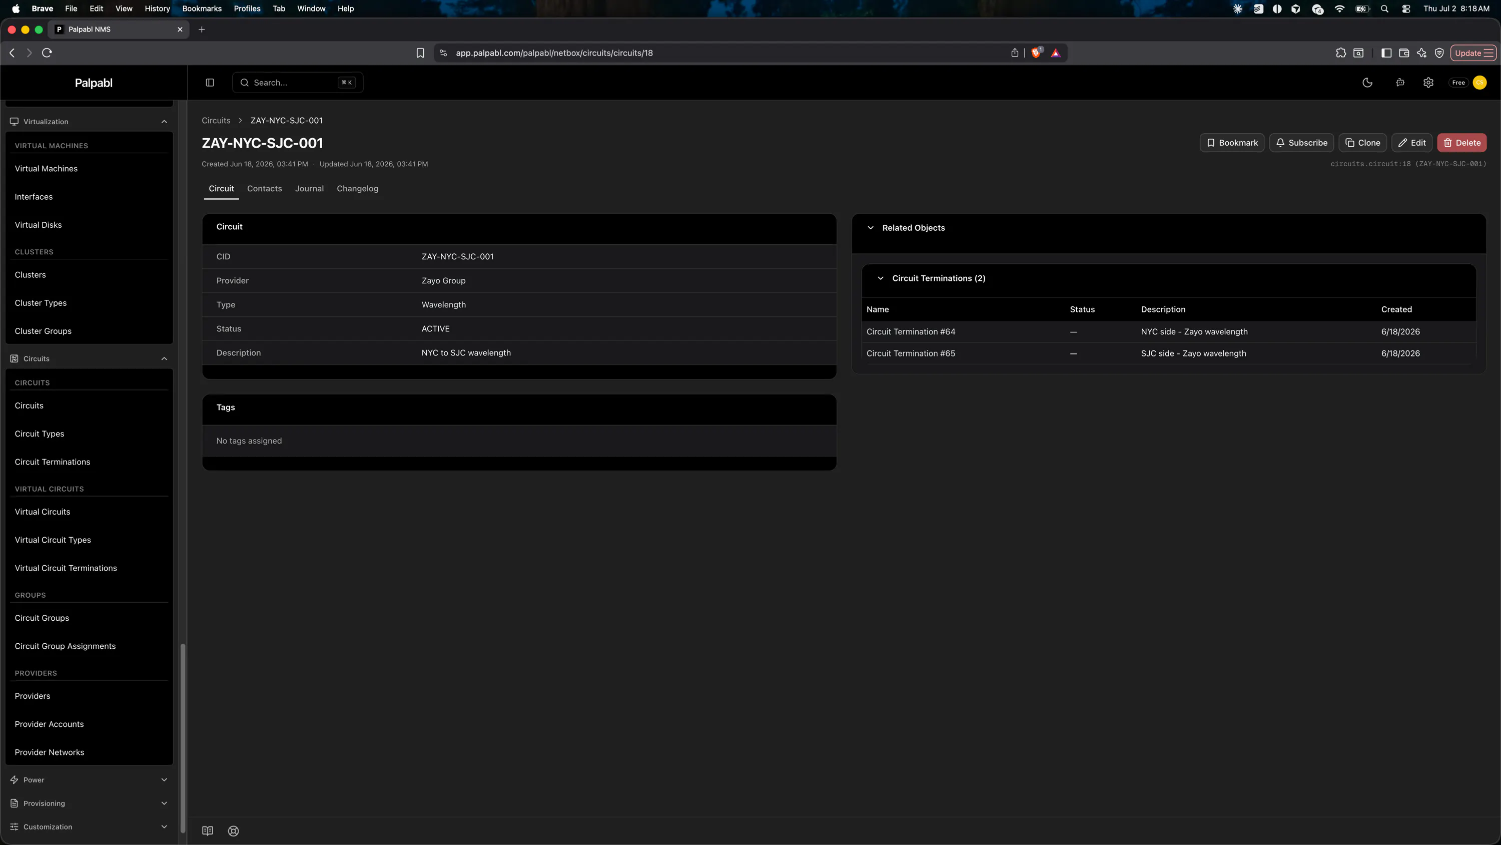Toggle the browser sidebar panel icon
The height and width of the screenshot is (845, 1501).
[1386, 53]
